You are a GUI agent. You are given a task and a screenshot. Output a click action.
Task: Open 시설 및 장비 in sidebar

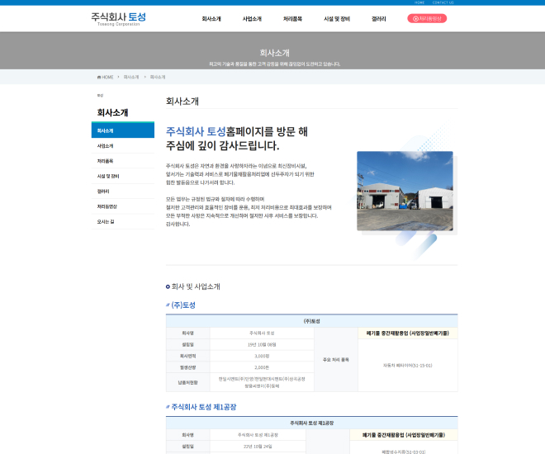[108, 176]
